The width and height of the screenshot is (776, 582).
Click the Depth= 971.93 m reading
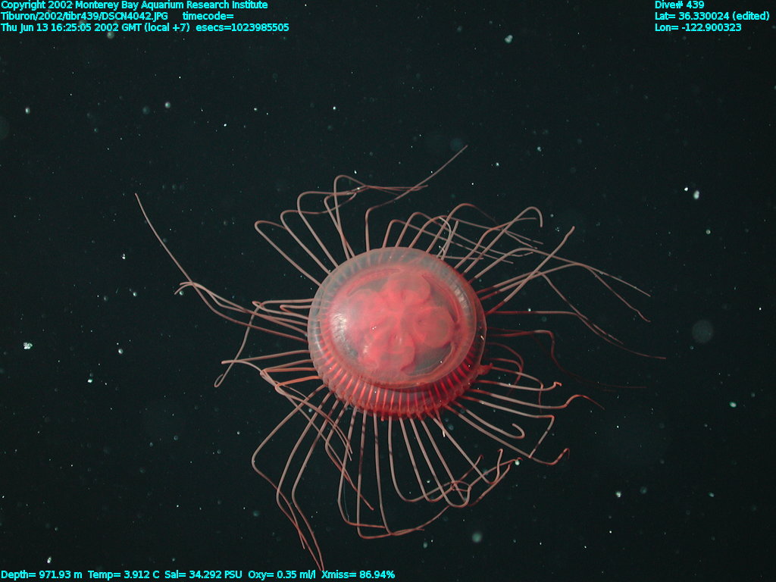42,575
